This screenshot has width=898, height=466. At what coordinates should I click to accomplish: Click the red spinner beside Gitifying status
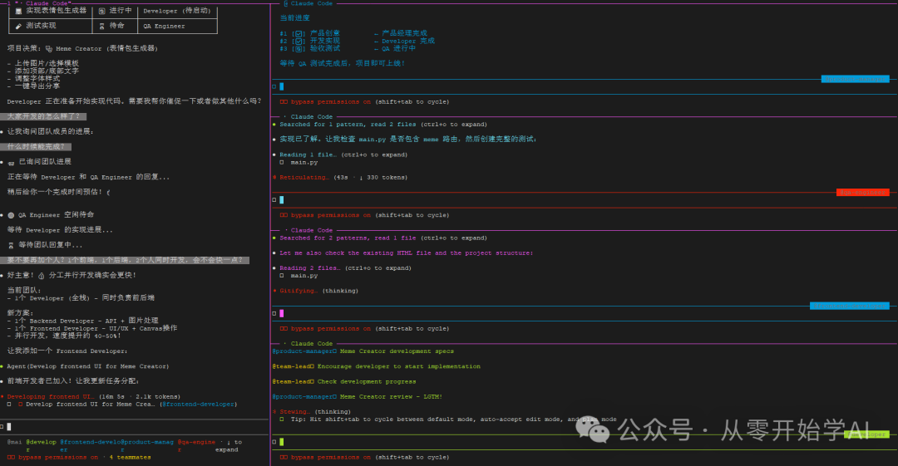pos(274,291)
